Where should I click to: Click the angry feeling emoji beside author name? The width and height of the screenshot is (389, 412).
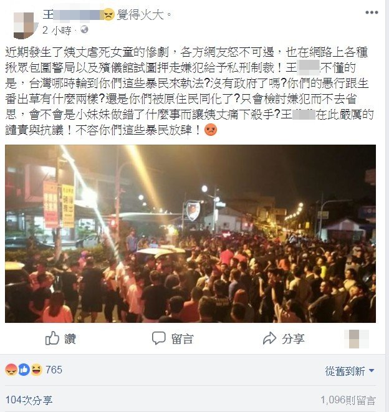(x=109, y=14)
